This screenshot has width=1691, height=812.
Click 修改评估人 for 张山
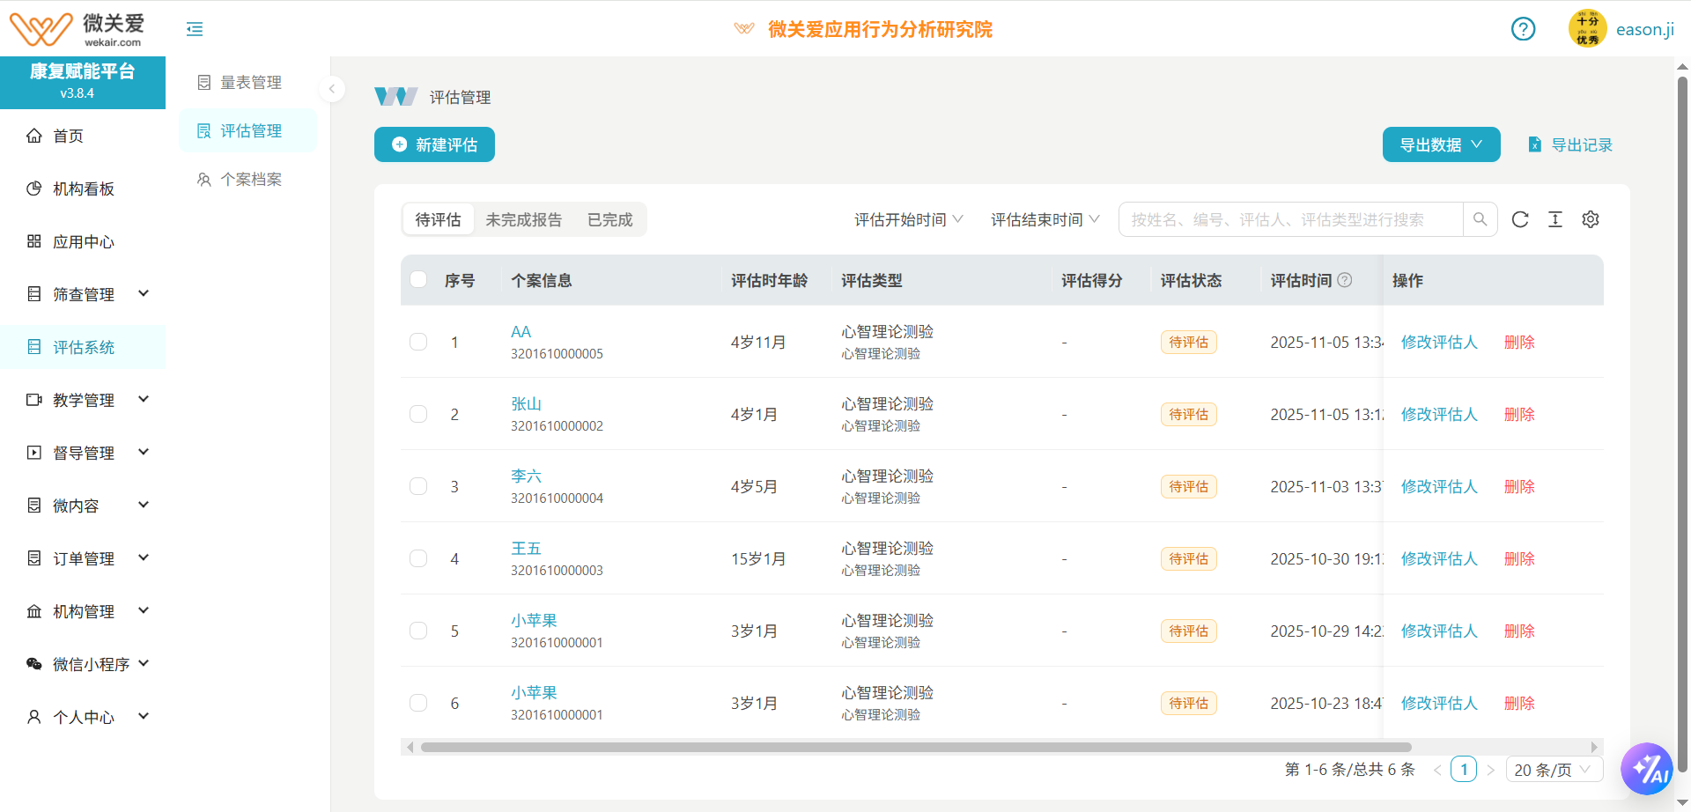(x=1439, y=414)
